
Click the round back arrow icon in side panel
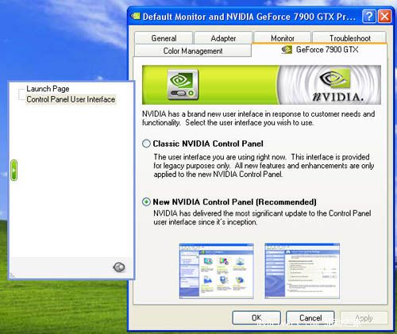(x=119, y=267)
